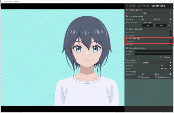Click the Output To path field
174x113 pixels.
point(153,54)
